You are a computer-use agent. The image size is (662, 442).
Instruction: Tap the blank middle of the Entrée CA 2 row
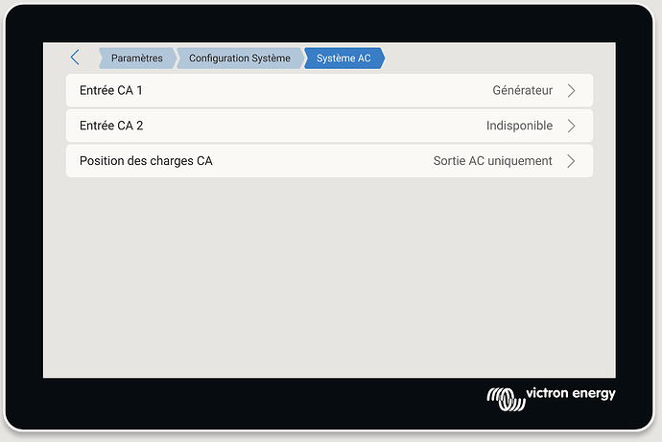(315, 126)
